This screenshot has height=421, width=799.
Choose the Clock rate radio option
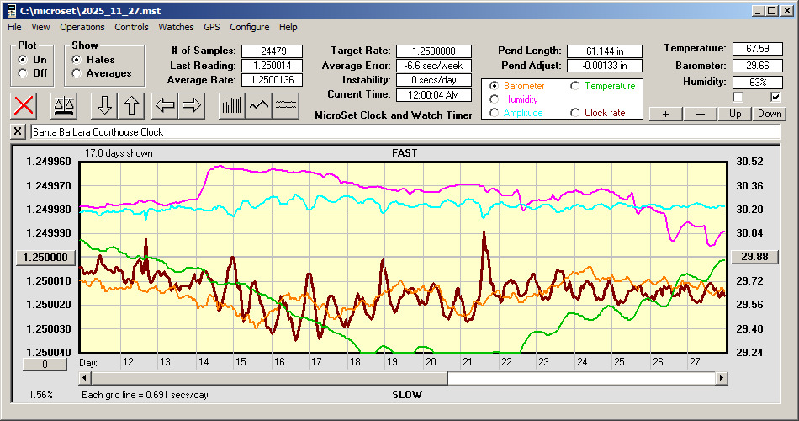[575, 113]
